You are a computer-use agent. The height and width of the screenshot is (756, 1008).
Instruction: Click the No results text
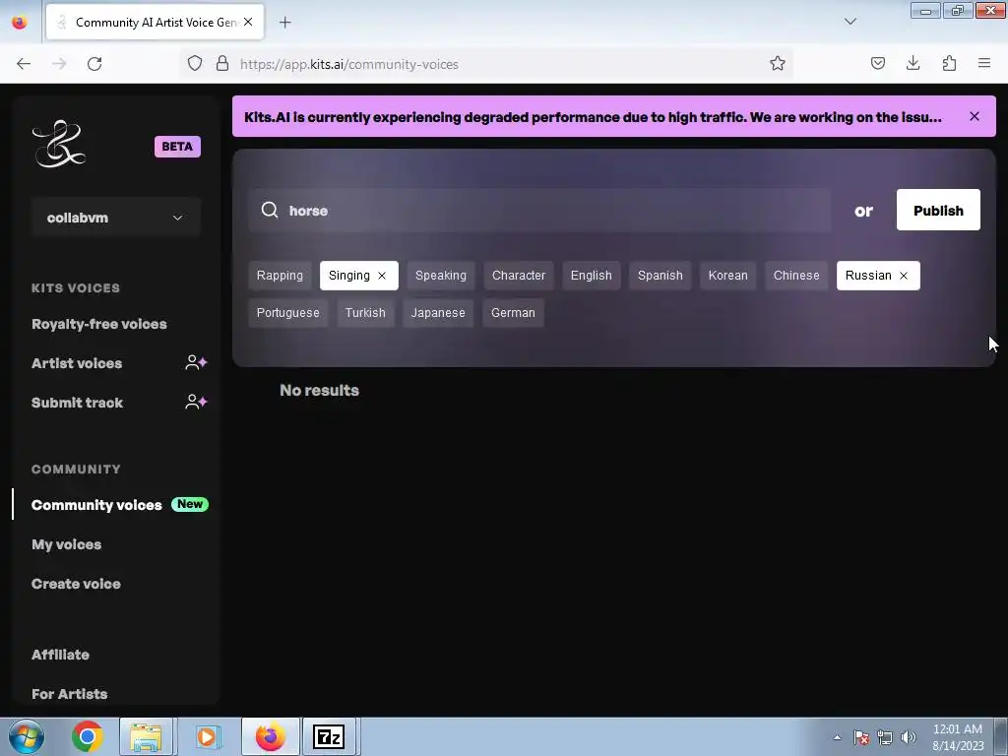pyautogui.click(x=320, y=390)
